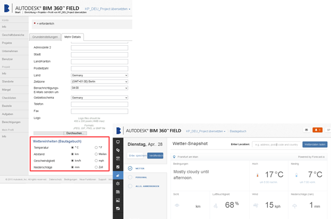Select Zoll for Niederschläge
Viewport: 331px width, 219px height.
click(96, 167)
